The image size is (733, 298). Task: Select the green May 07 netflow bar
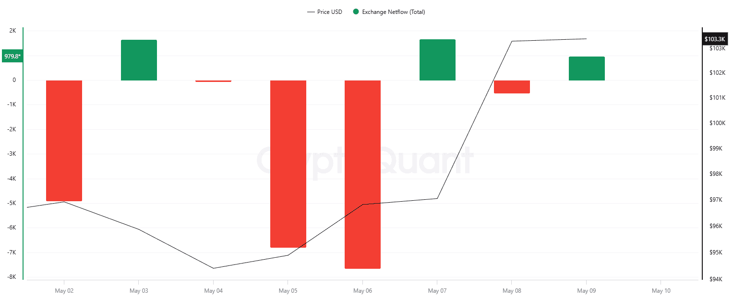click(x=437, y=60)
